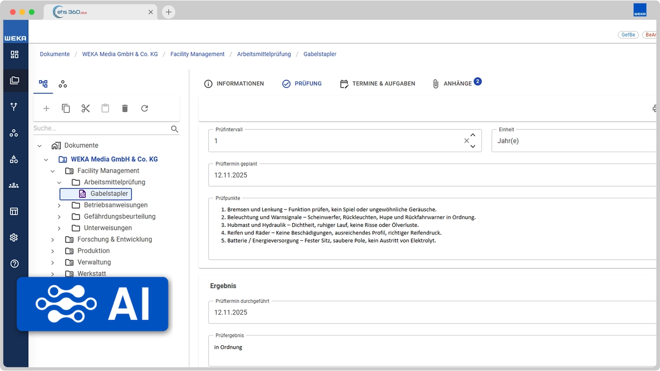
Task: Open a new browser tab
Action: pyautogui.click(x=169, y=12)
